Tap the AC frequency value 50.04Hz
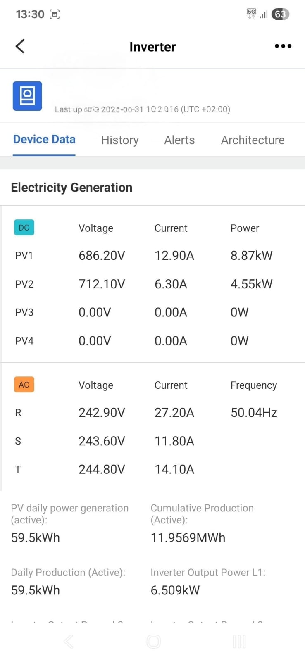This screenshot has height=661, width=305. point(254,413)
